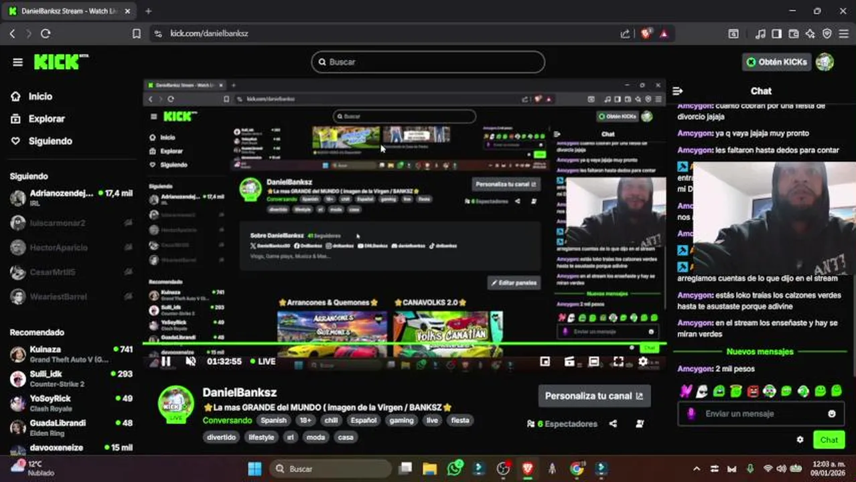
Task: Open the Kick hamburger sidebar menu
Action: [x=17, y=62]
